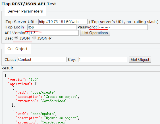The width and height of the screenshot is (160, 124).
Task: Click the "1.3" version value in result
Action: pos(34,80)
